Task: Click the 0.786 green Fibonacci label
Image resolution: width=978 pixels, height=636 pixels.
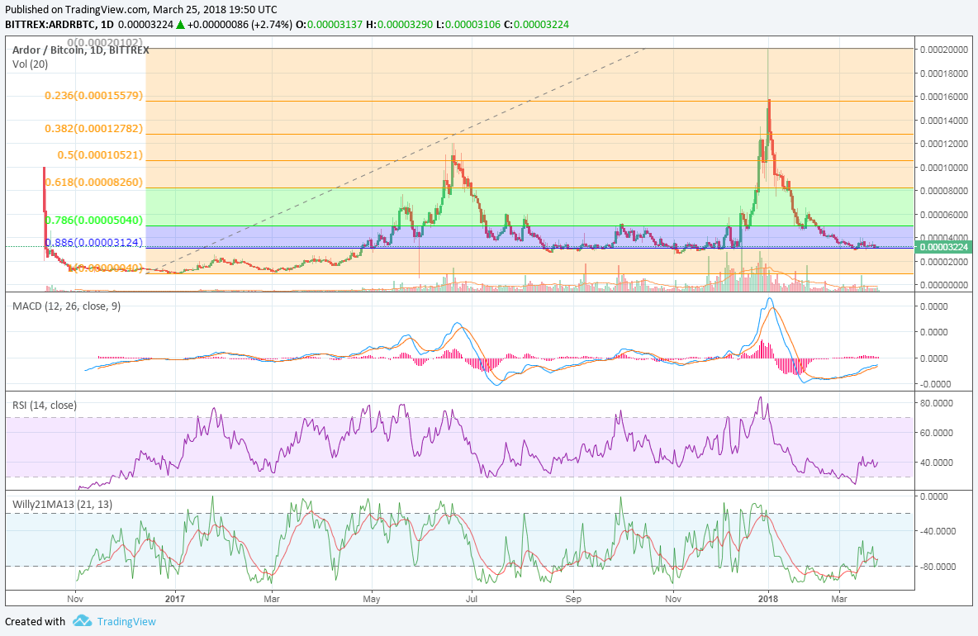Action: point(93,221)
